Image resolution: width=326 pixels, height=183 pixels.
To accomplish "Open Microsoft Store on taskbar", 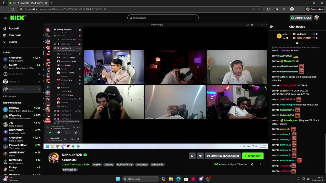I will 186,179.
